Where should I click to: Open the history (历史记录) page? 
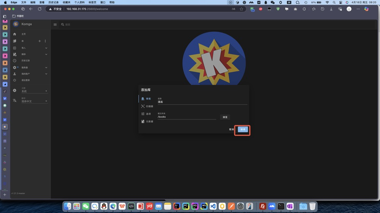pyautogui.click(x=25, y=61)
